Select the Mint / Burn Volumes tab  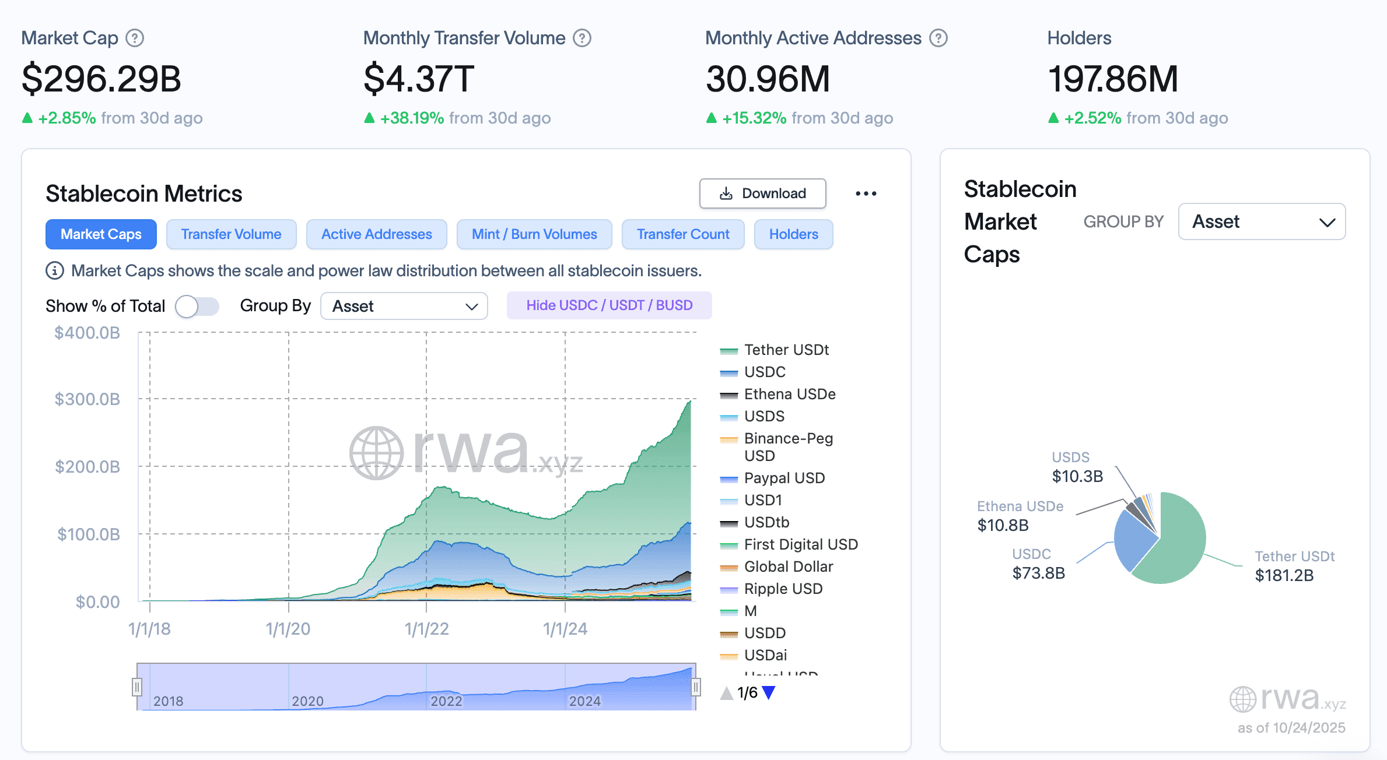click(x=534, y=234)
